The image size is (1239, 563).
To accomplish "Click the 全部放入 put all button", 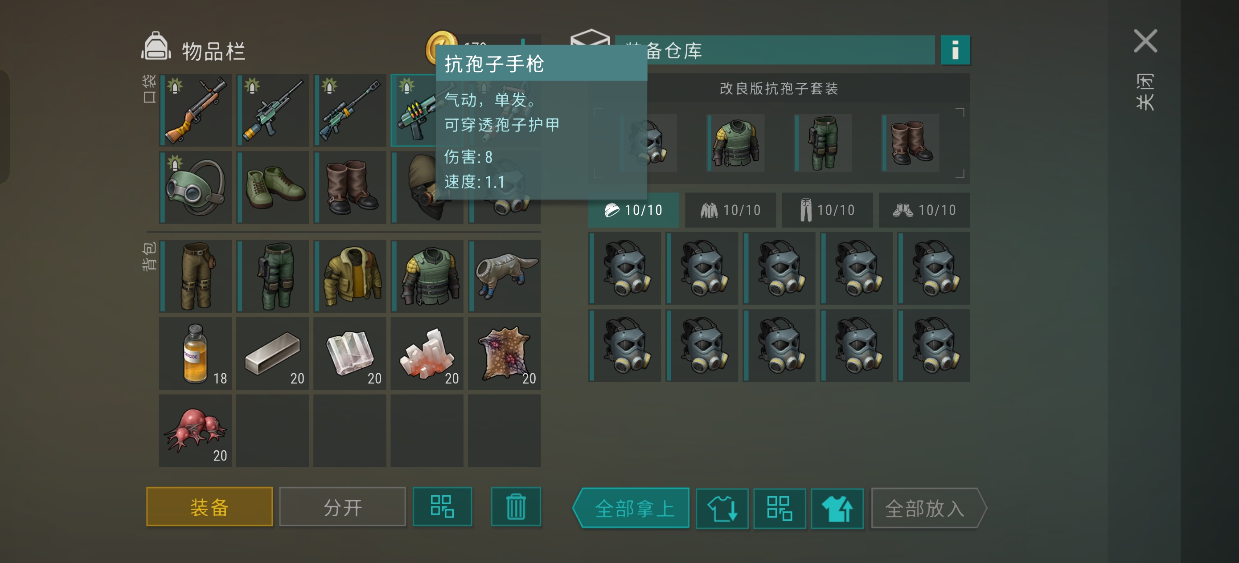I will pyautogui.click(x=928, y=508).
